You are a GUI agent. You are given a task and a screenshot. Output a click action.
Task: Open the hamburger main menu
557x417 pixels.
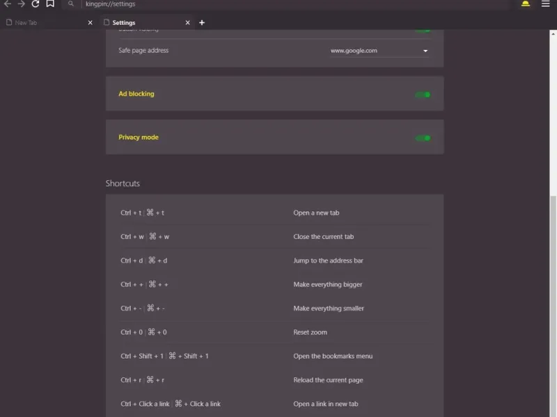(x=546, y=4)
